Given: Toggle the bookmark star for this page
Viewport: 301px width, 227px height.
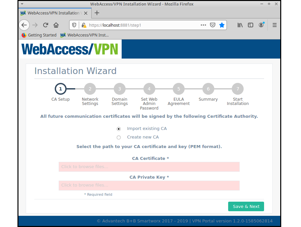Looking at the screenshot, I should [222, 25].
